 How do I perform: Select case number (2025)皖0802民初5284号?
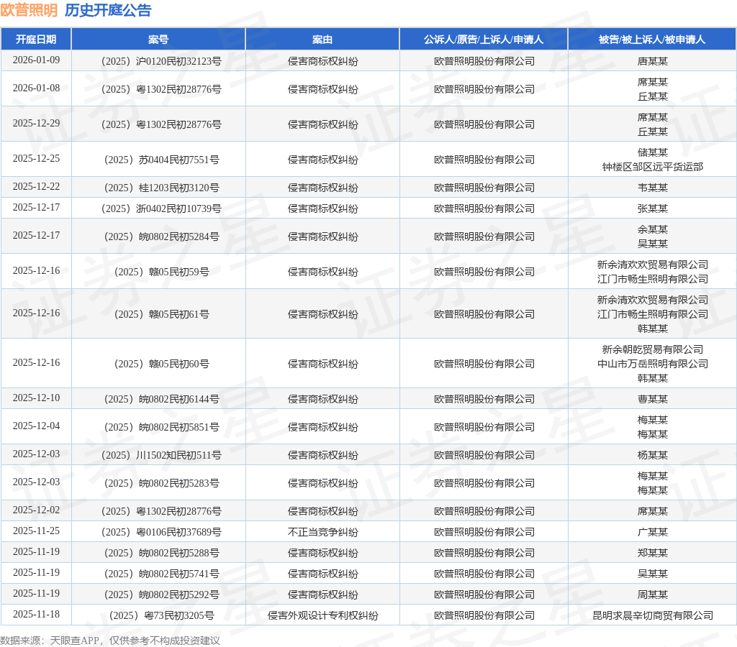tap(161, 237)
